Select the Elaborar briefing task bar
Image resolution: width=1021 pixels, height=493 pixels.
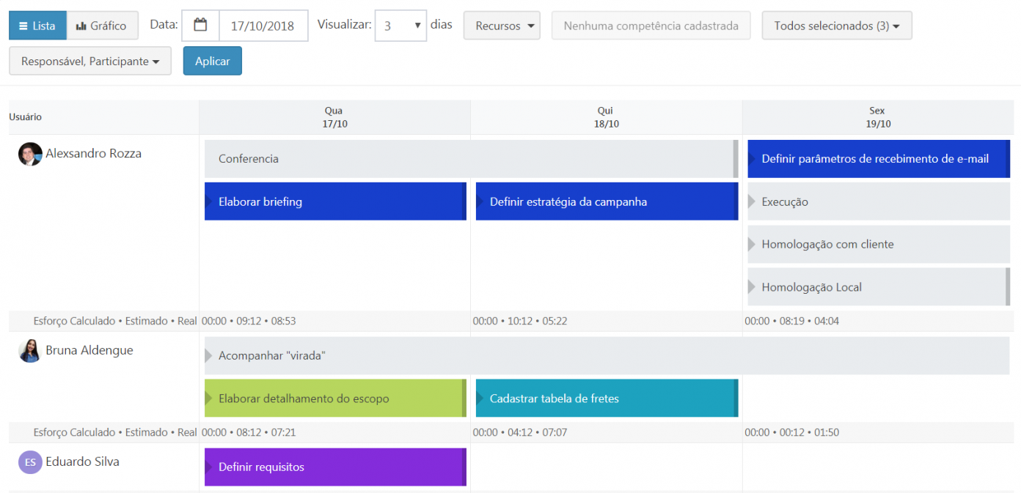coord(334,201)
